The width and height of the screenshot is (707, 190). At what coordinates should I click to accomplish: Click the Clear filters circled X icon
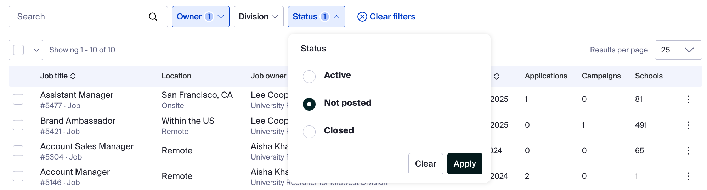[362, 17]
